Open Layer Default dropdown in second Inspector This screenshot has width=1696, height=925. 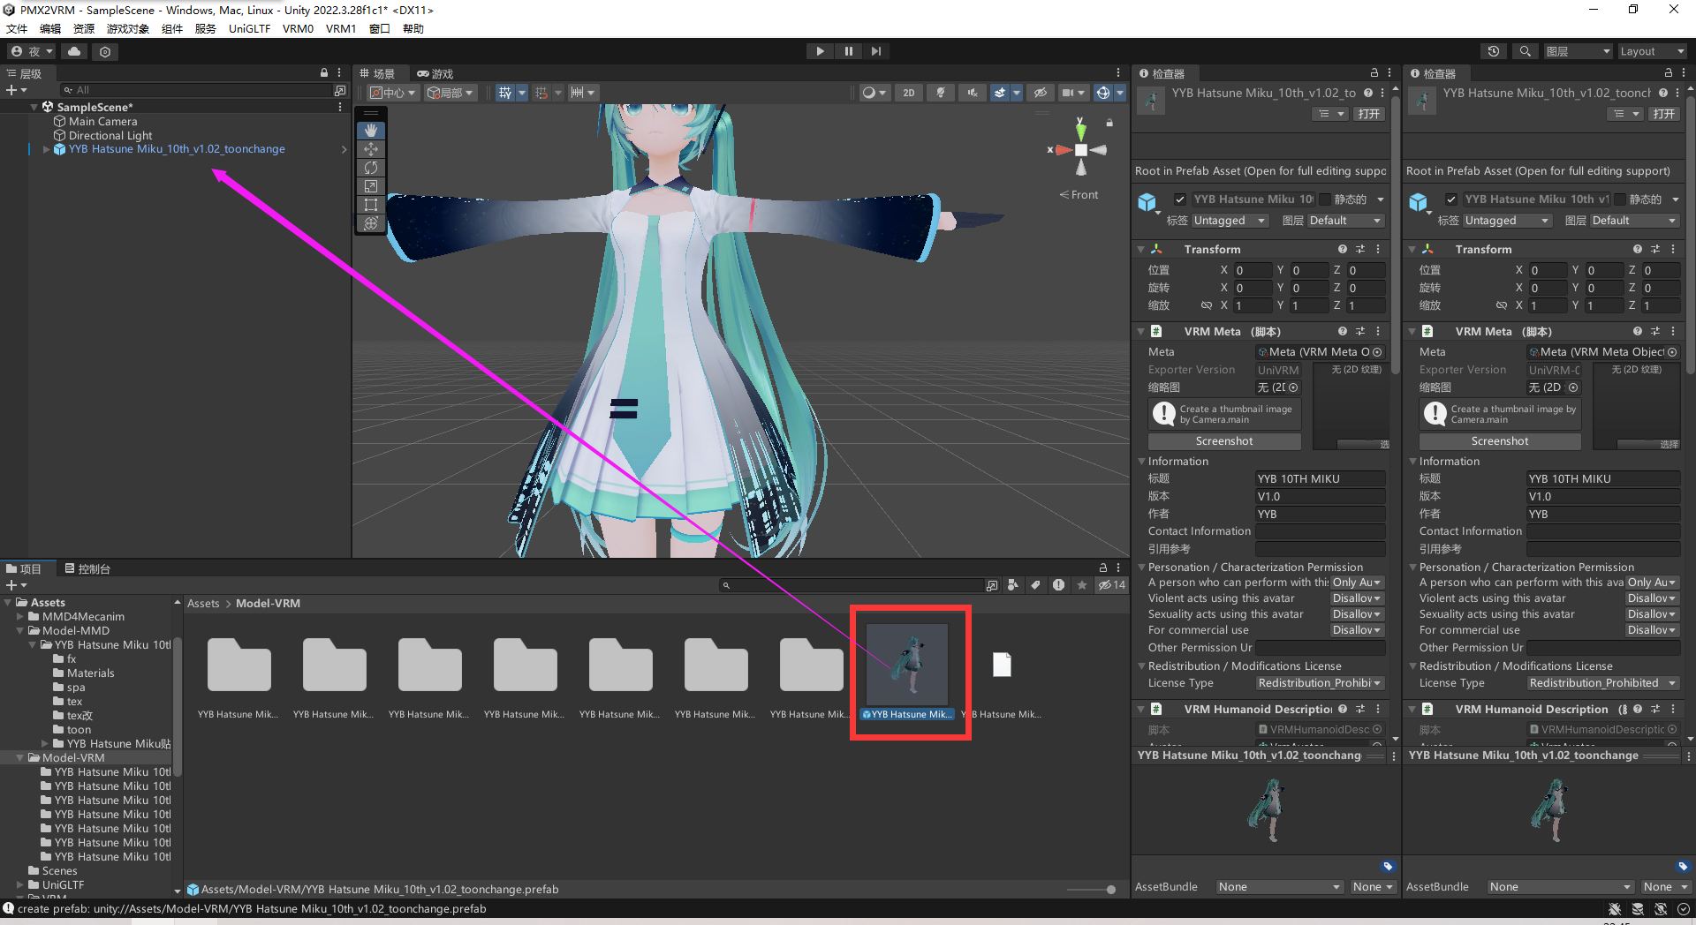[1634, 221]
